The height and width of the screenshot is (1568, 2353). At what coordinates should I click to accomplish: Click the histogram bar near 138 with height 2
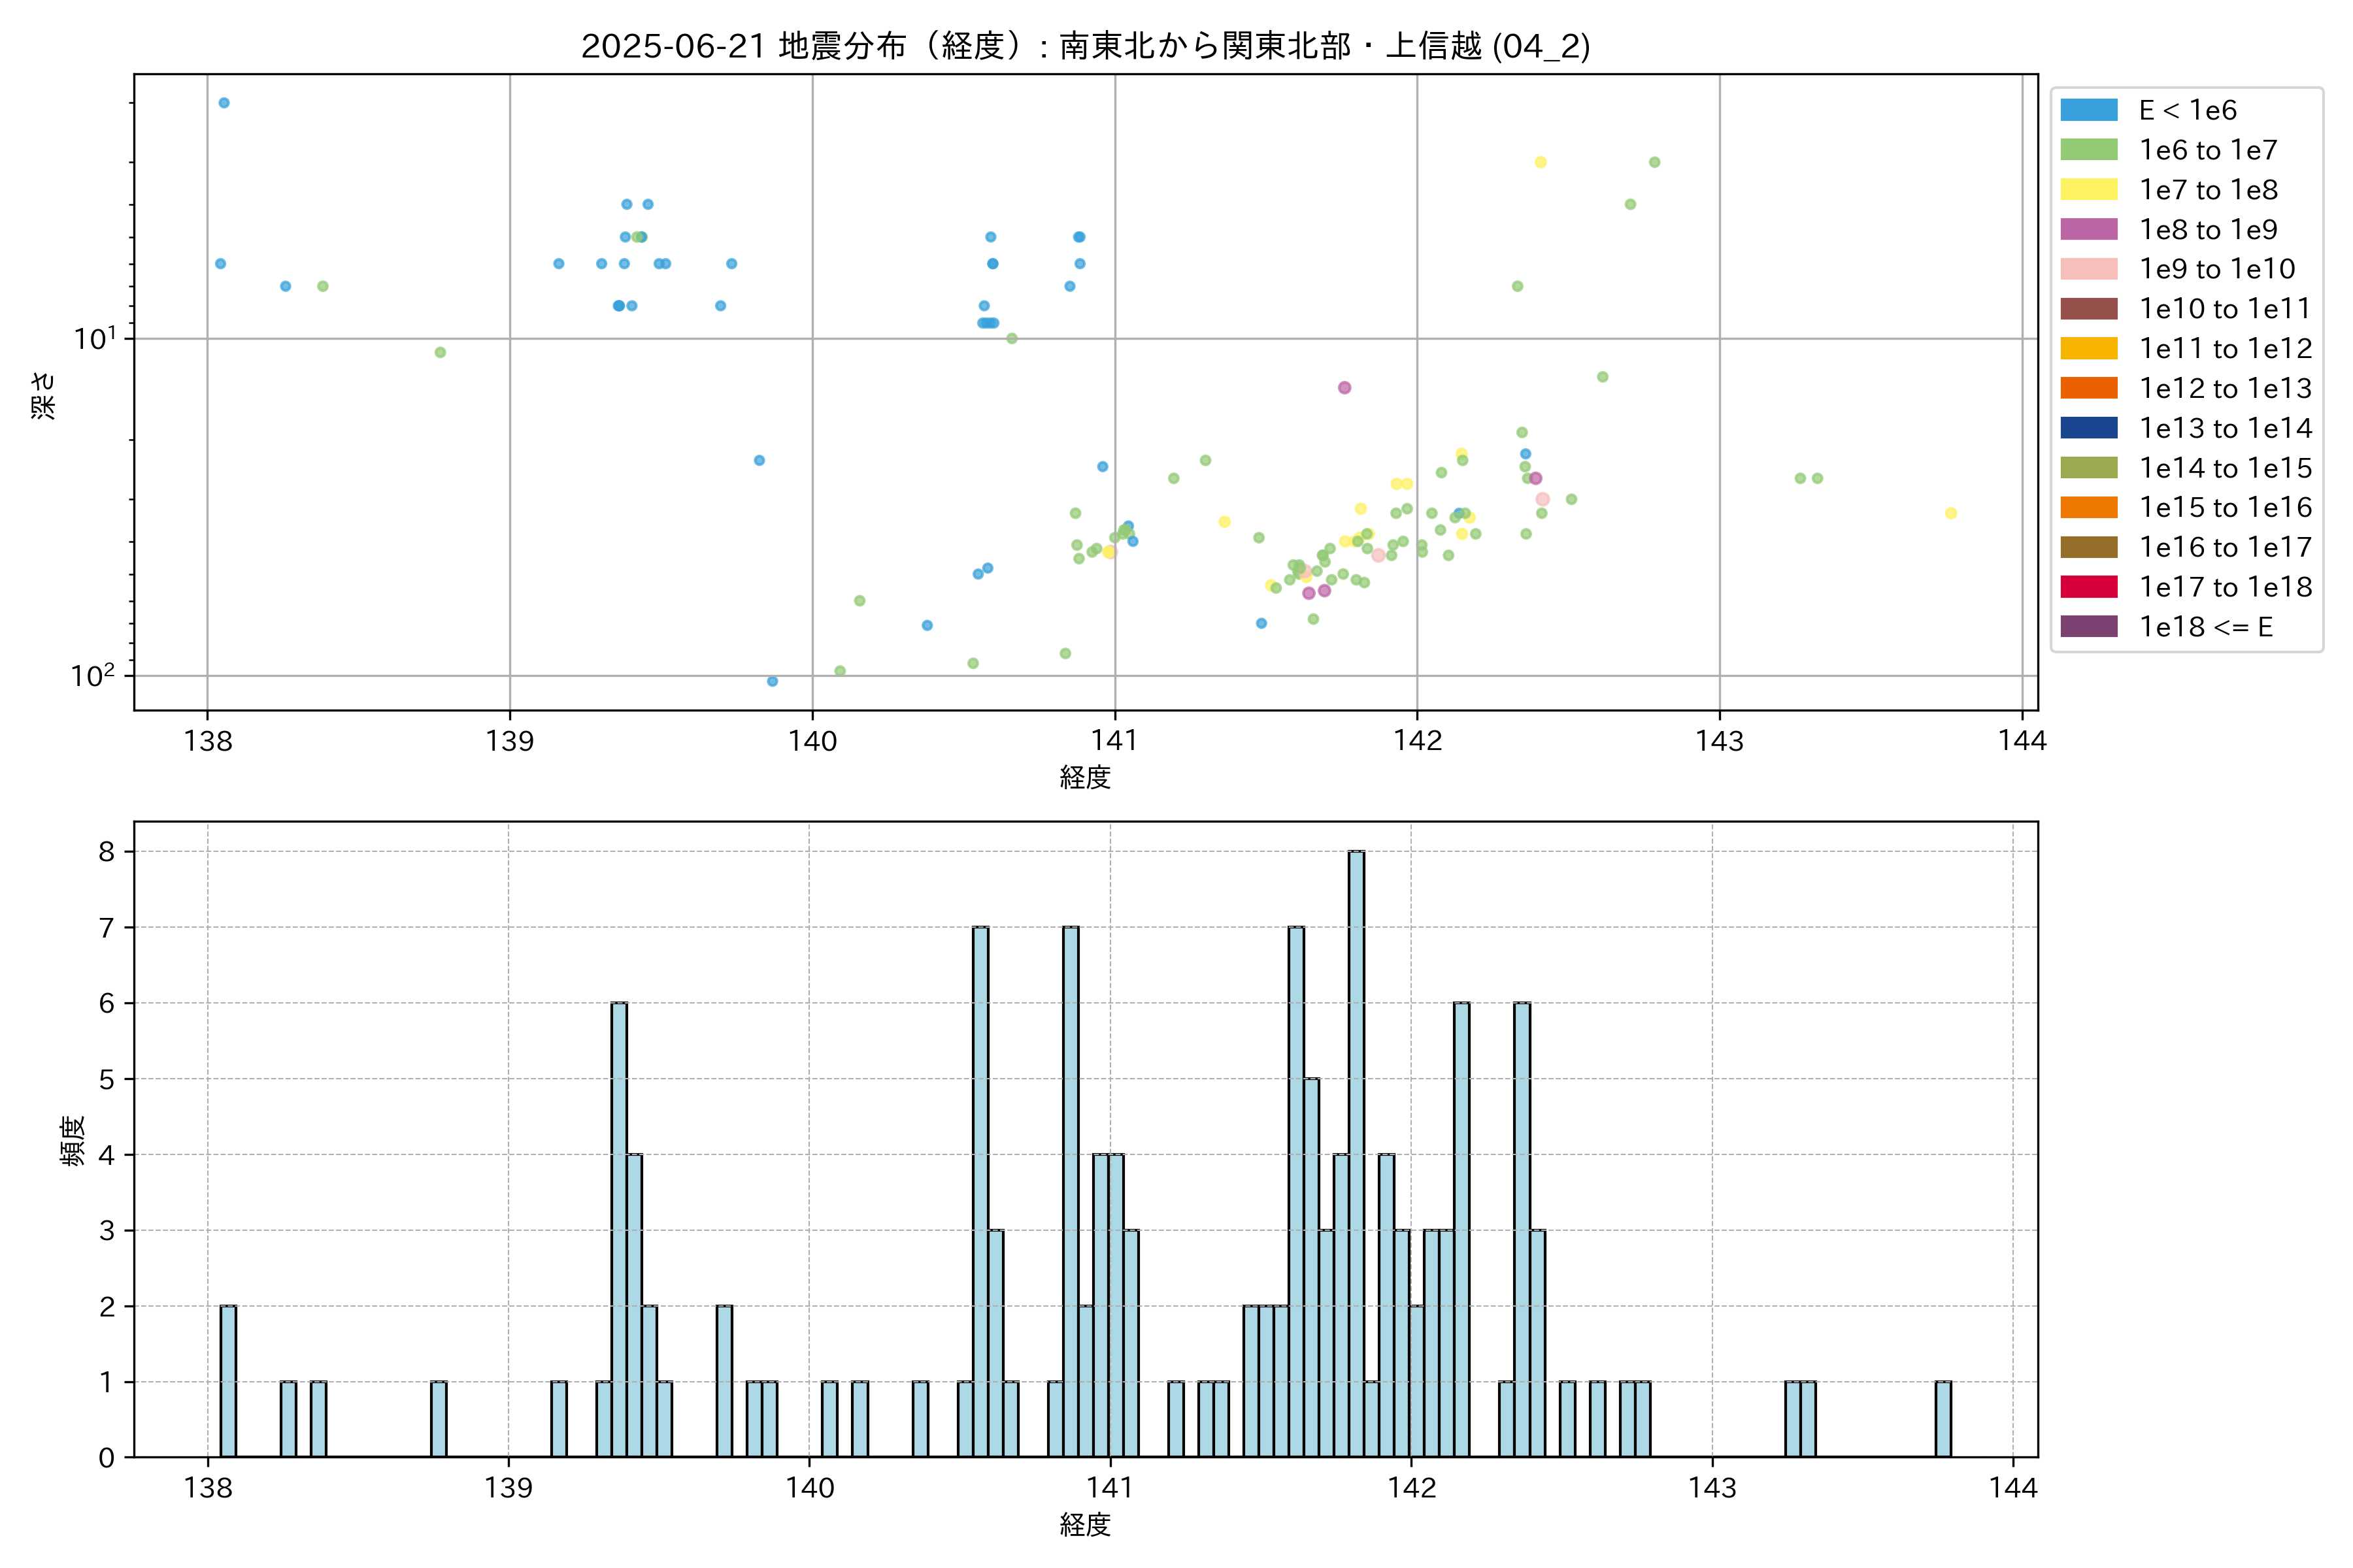coord(228,1381)
